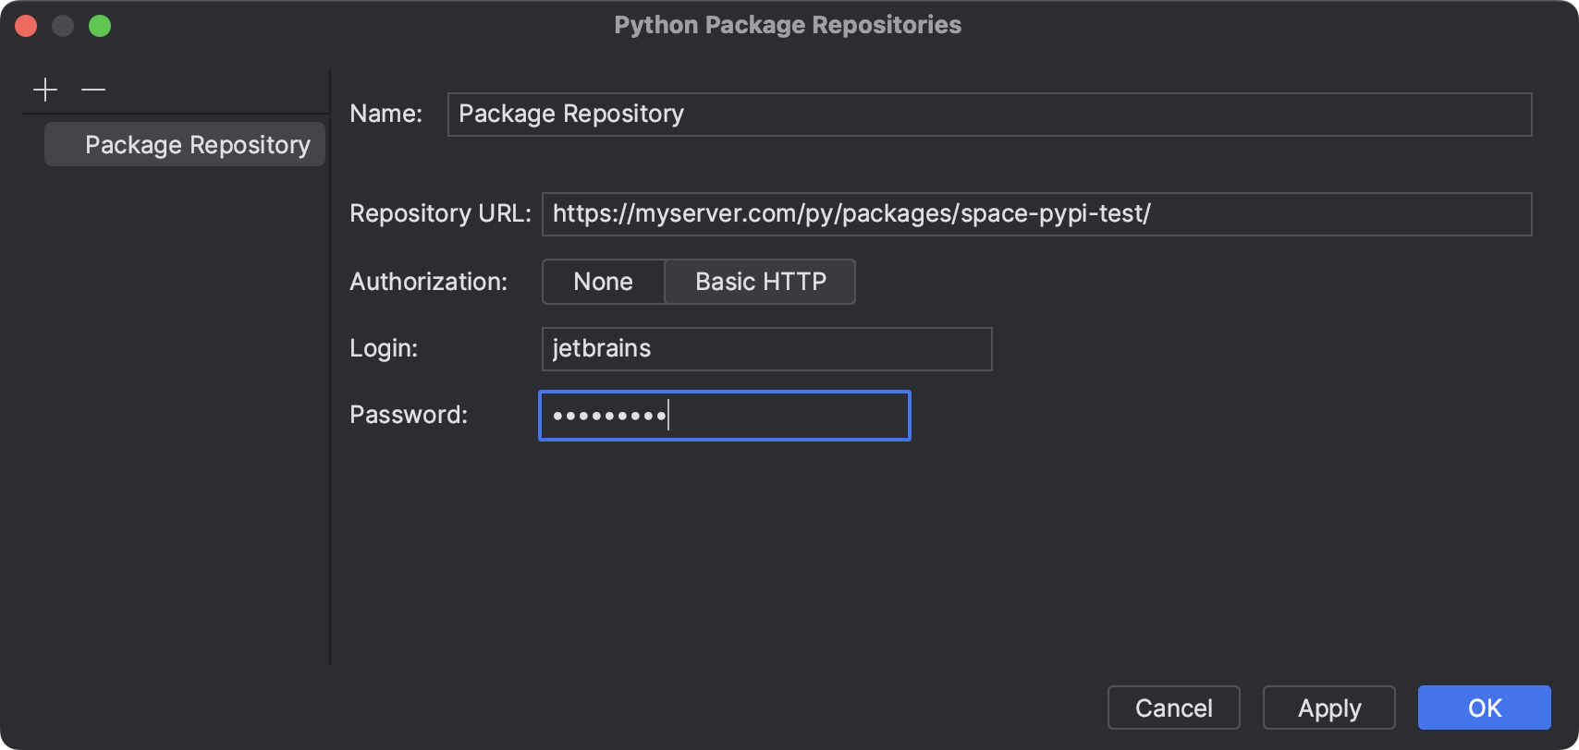
Task: Click the Repository URL label
Action: click(440, 214)
